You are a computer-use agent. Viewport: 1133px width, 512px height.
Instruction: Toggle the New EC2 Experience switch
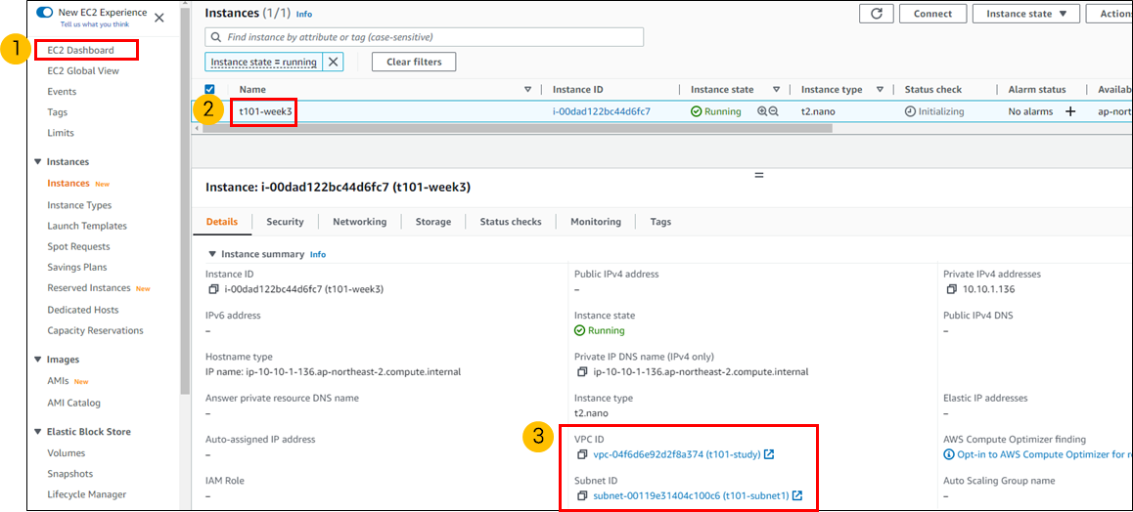point(45,13)
